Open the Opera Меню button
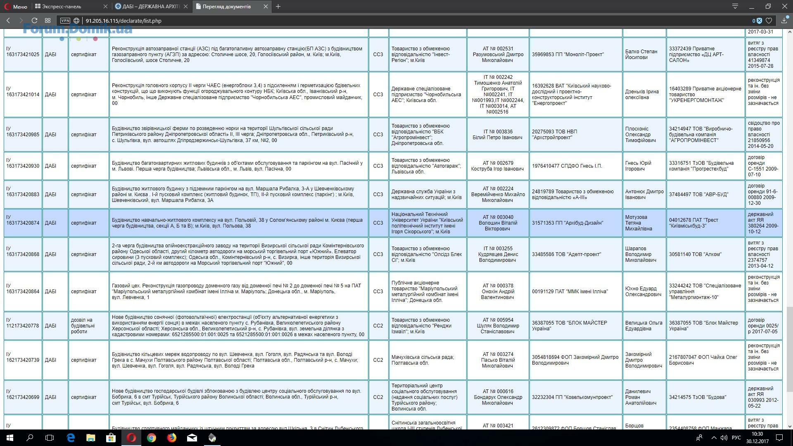Viewport: 793px width, 446px height. point(16,6)
